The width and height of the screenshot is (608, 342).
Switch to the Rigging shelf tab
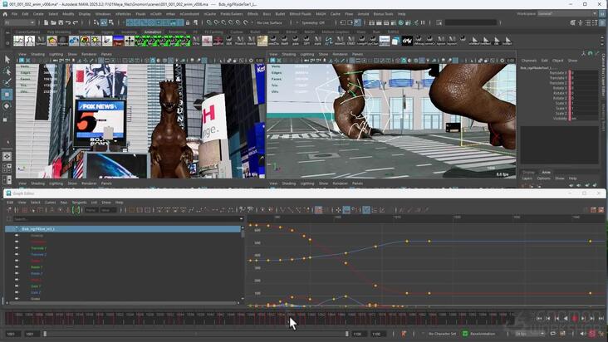[x=107, y=32]
